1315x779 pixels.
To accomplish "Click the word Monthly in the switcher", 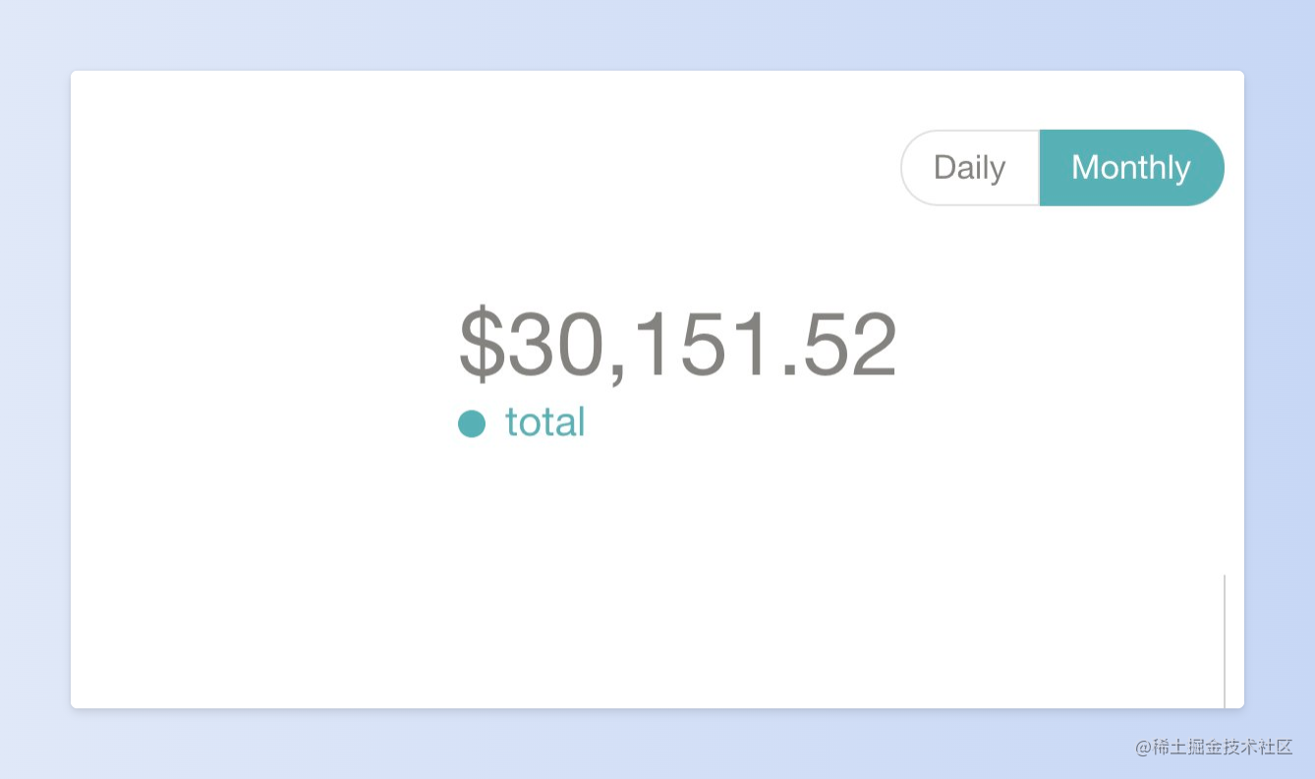I will (x=1130, y=168).
